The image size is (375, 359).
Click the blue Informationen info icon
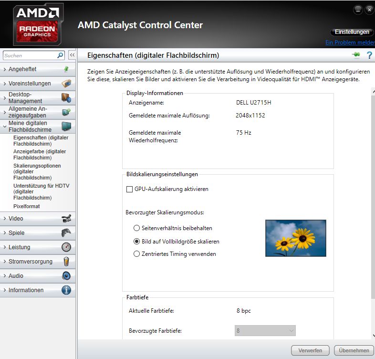(66, 290)
